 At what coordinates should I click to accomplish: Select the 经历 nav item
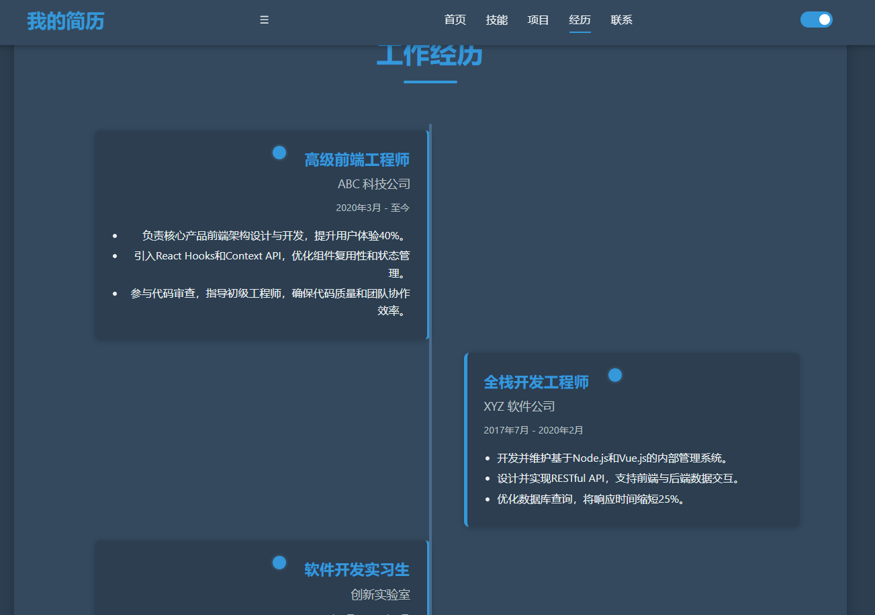580,20
